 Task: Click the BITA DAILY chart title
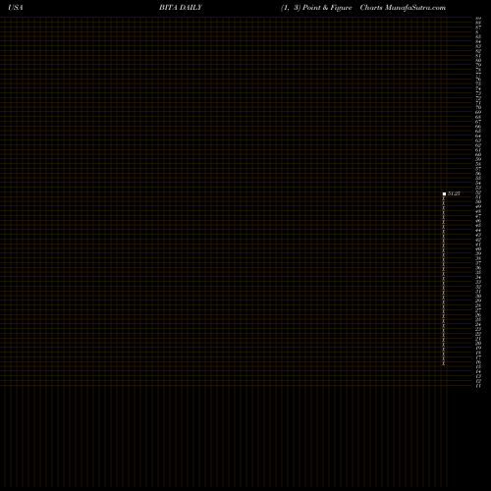pos(181,8)
